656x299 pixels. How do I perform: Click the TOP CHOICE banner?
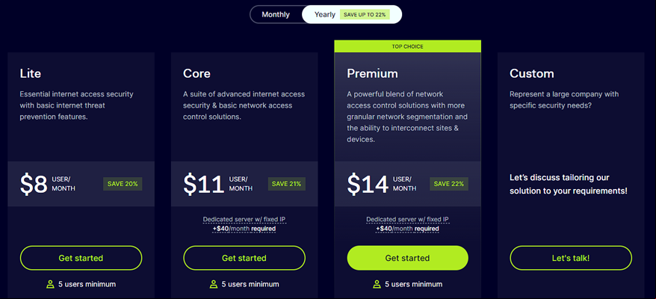[x=407, y=46]
